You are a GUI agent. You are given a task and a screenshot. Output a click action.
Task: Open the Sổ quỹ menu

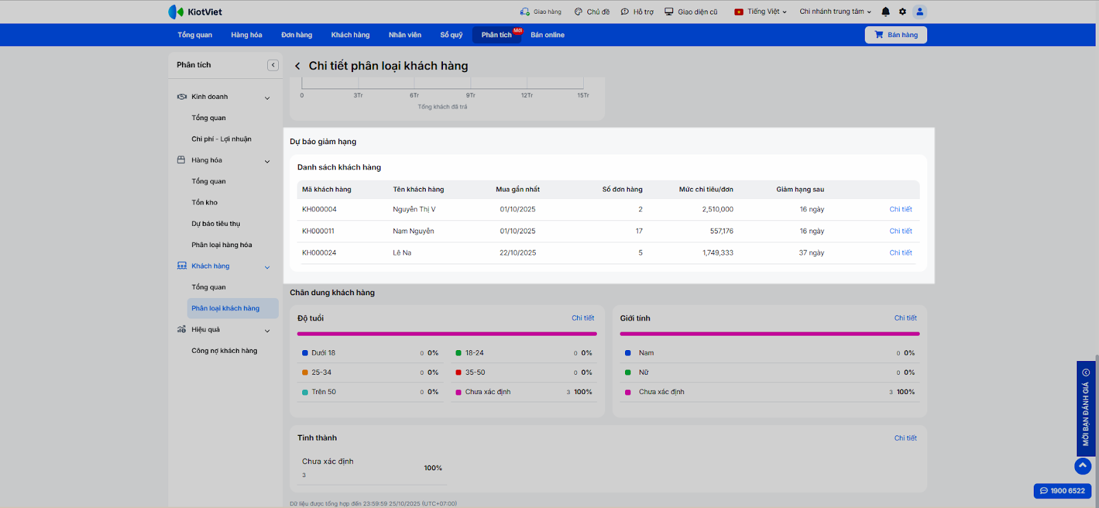click(x=451, y=35)
